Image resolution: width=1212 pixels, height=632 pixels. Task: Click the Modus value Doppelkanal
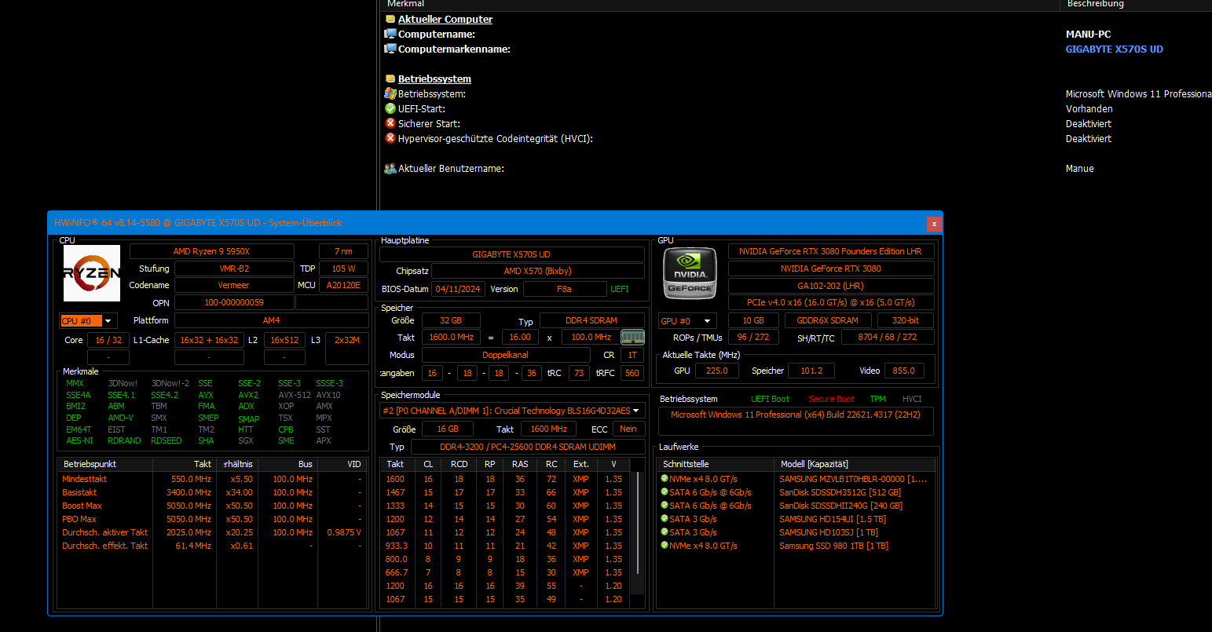point(505,355)
